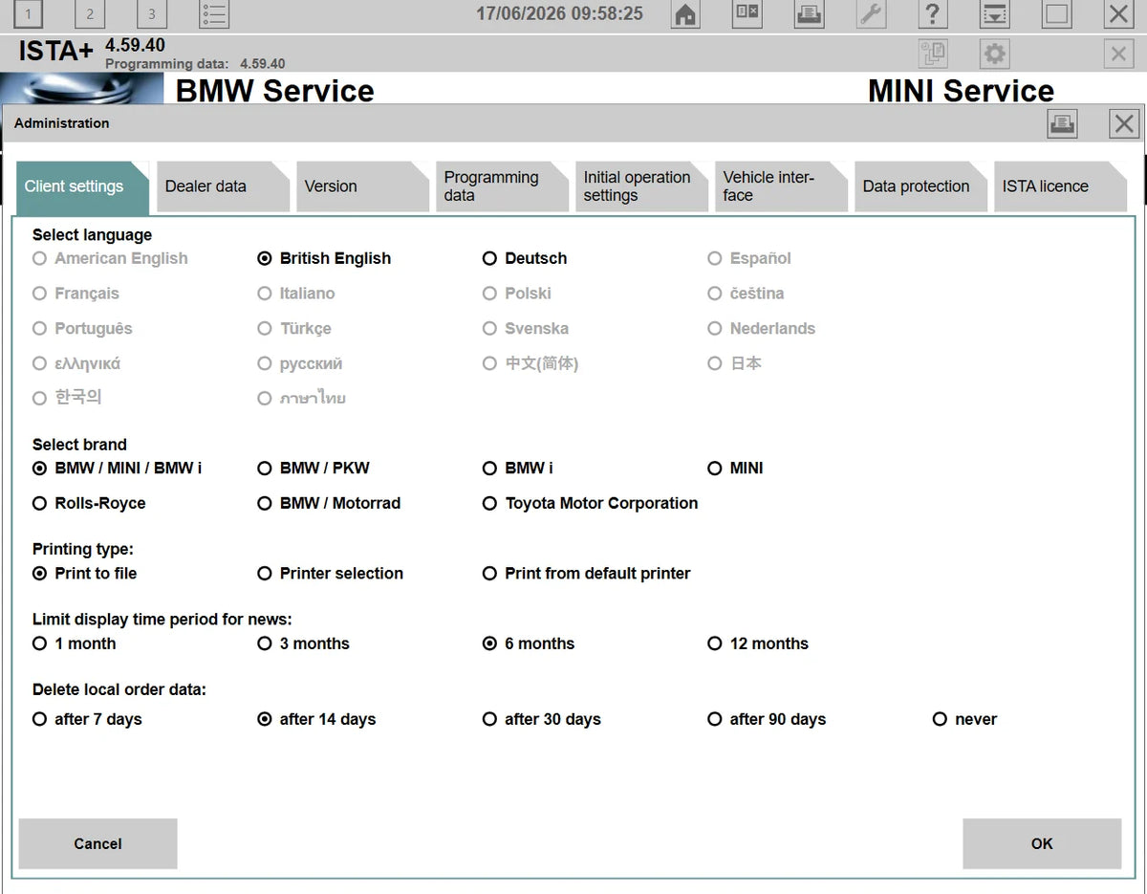Select British English language

click(325, 258)
